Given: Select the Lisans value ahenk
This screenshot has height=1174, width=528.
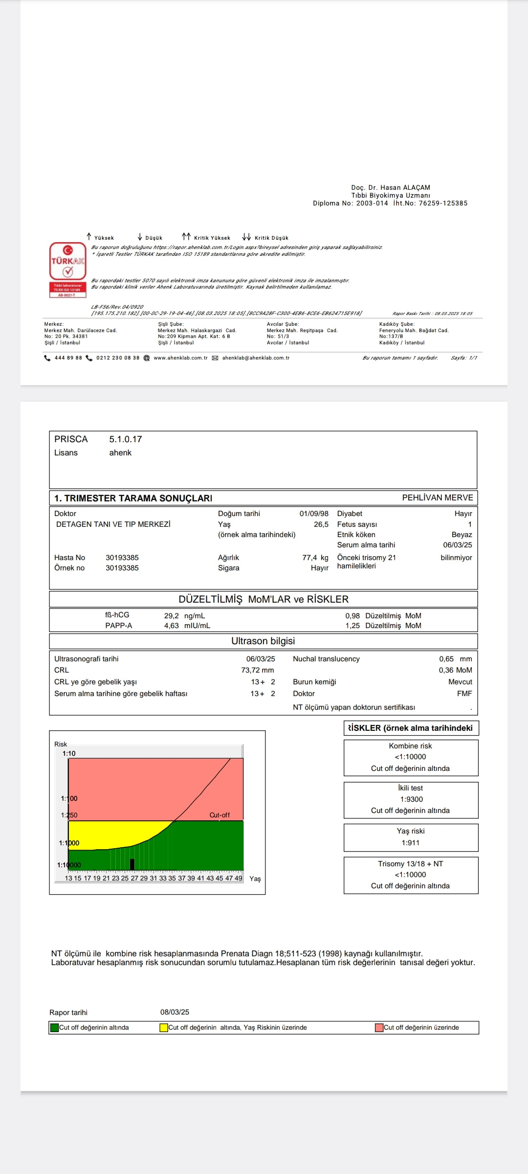Looking at the screenshot, I should click(120, 453).
